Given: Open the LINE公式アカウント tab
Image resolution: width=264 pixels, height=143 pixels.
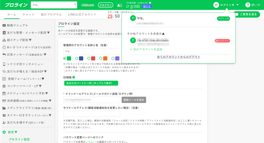Looking at the screenshot, I should tap(82, 15).
